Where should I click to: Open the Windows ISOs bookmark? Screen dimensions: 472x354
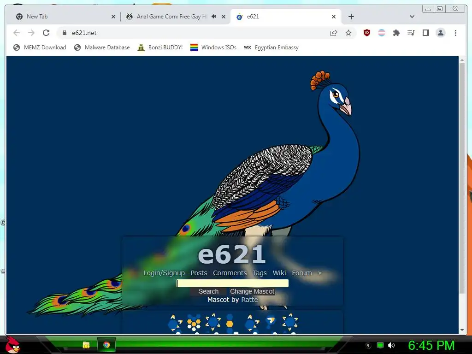point(213,47)
